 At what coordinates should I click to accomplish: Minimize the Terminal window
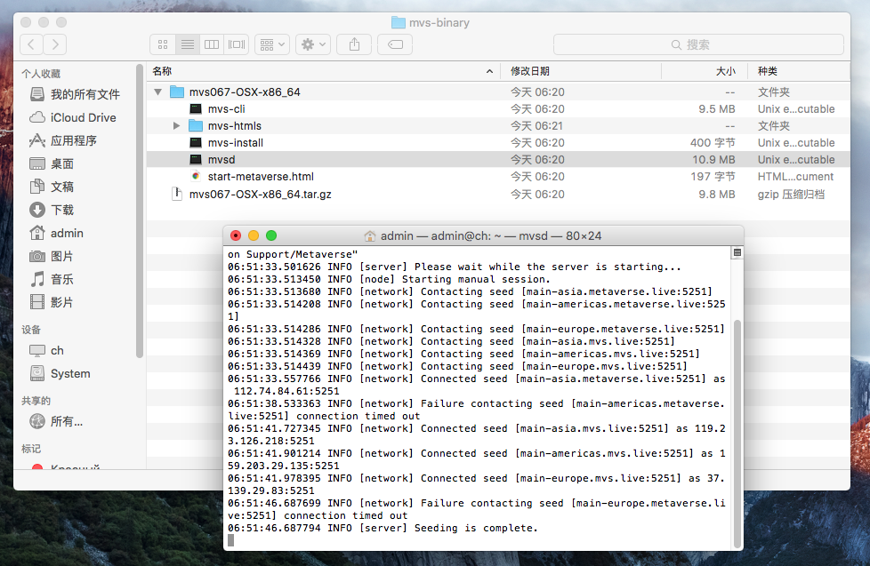[254, 235]
